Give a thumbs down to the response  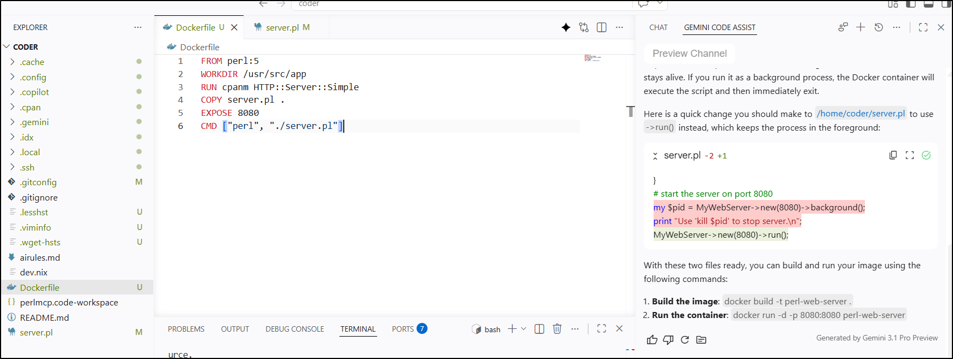[x=668, y=340]
